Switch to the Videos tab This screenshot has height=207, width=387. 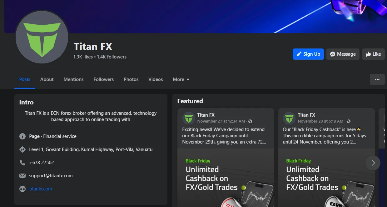156,79
